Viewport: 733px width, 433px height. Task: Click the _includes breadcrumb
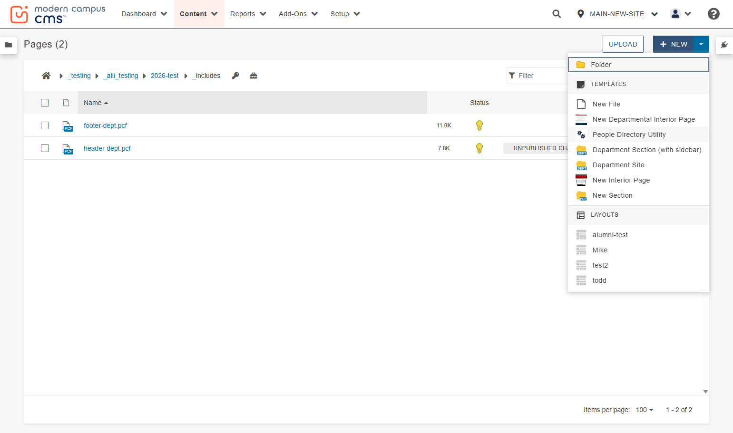tap(206, 76)
